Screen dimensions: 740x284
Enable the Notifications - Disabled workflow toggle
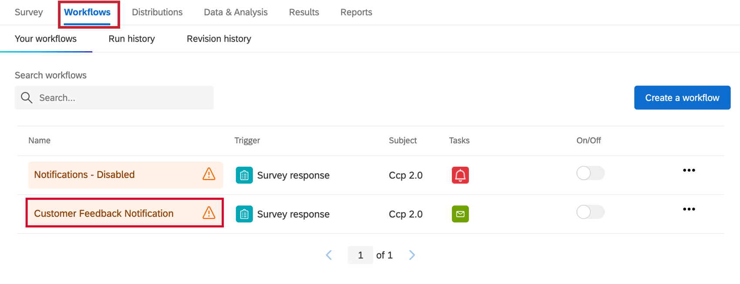pos(590,173)
